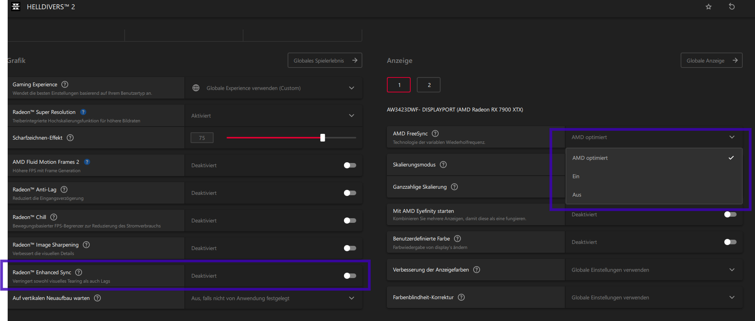
Task: Open vertical sync wait dropdown
Action: pyautogui.click(x=273, y=298)
